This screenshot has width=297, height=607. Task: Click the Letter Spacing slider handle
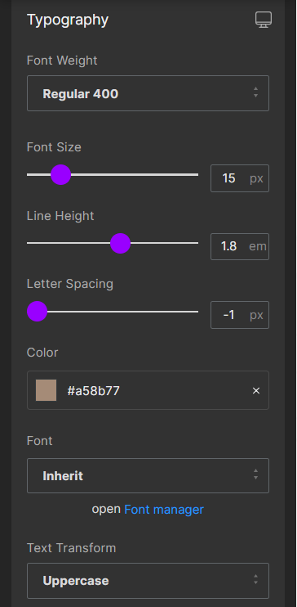pyautogui.click(x=37, y=311)
